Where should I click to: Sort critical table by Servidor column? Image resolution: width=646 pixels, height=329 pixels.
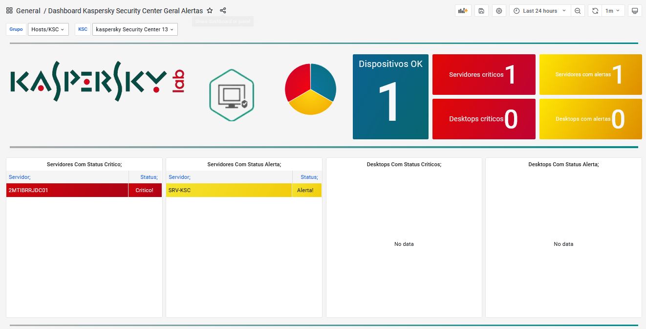pyautogui.click(x=67, y=177)
